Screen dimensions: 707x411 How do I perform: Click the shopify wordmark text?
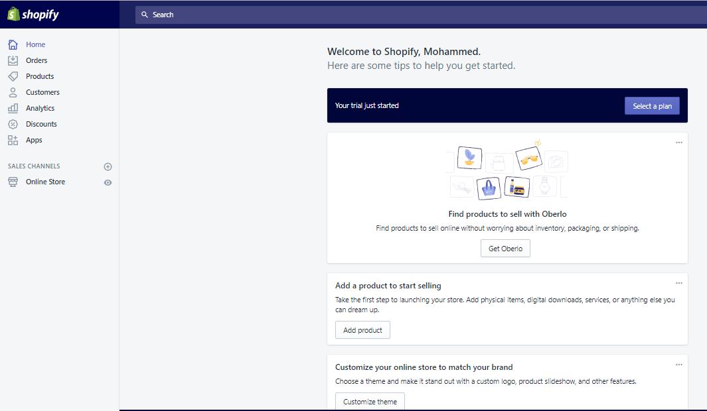pyautogui.click(x=40, y=15)
